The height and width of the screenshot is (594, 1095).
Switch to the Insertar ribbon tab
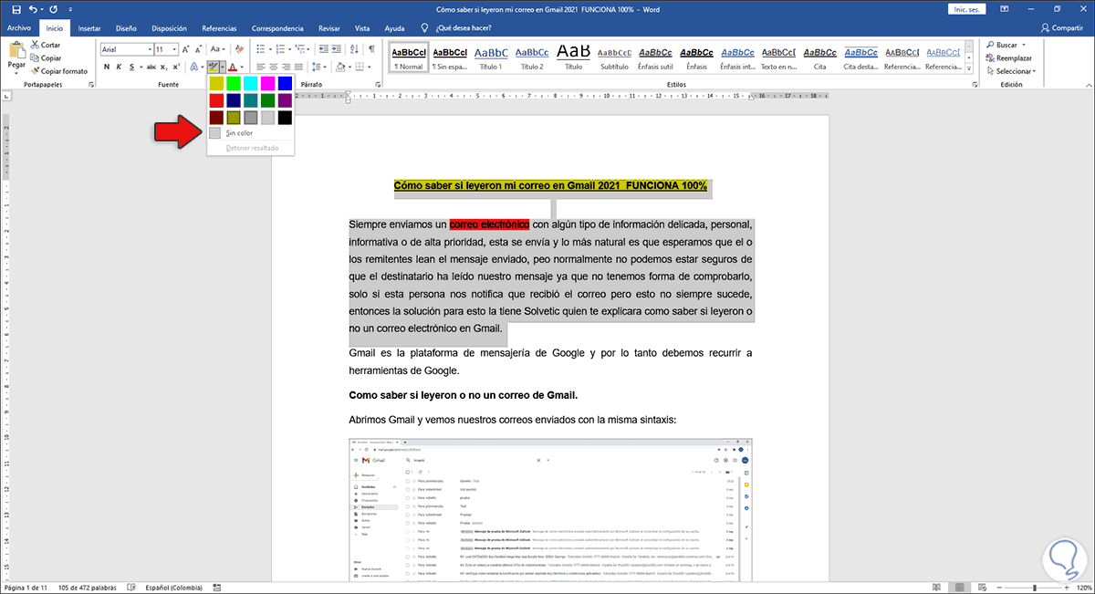[x=89, y=27]
